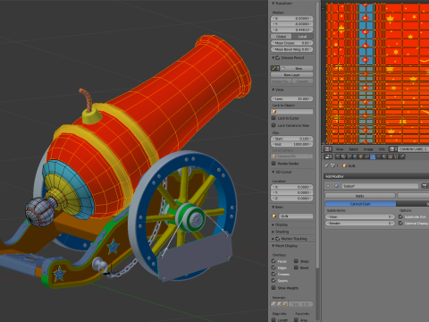Open the UV editor type selector icon
This screenshot has height=322, width=429.
pyautogui.click(x=328, y=149)
